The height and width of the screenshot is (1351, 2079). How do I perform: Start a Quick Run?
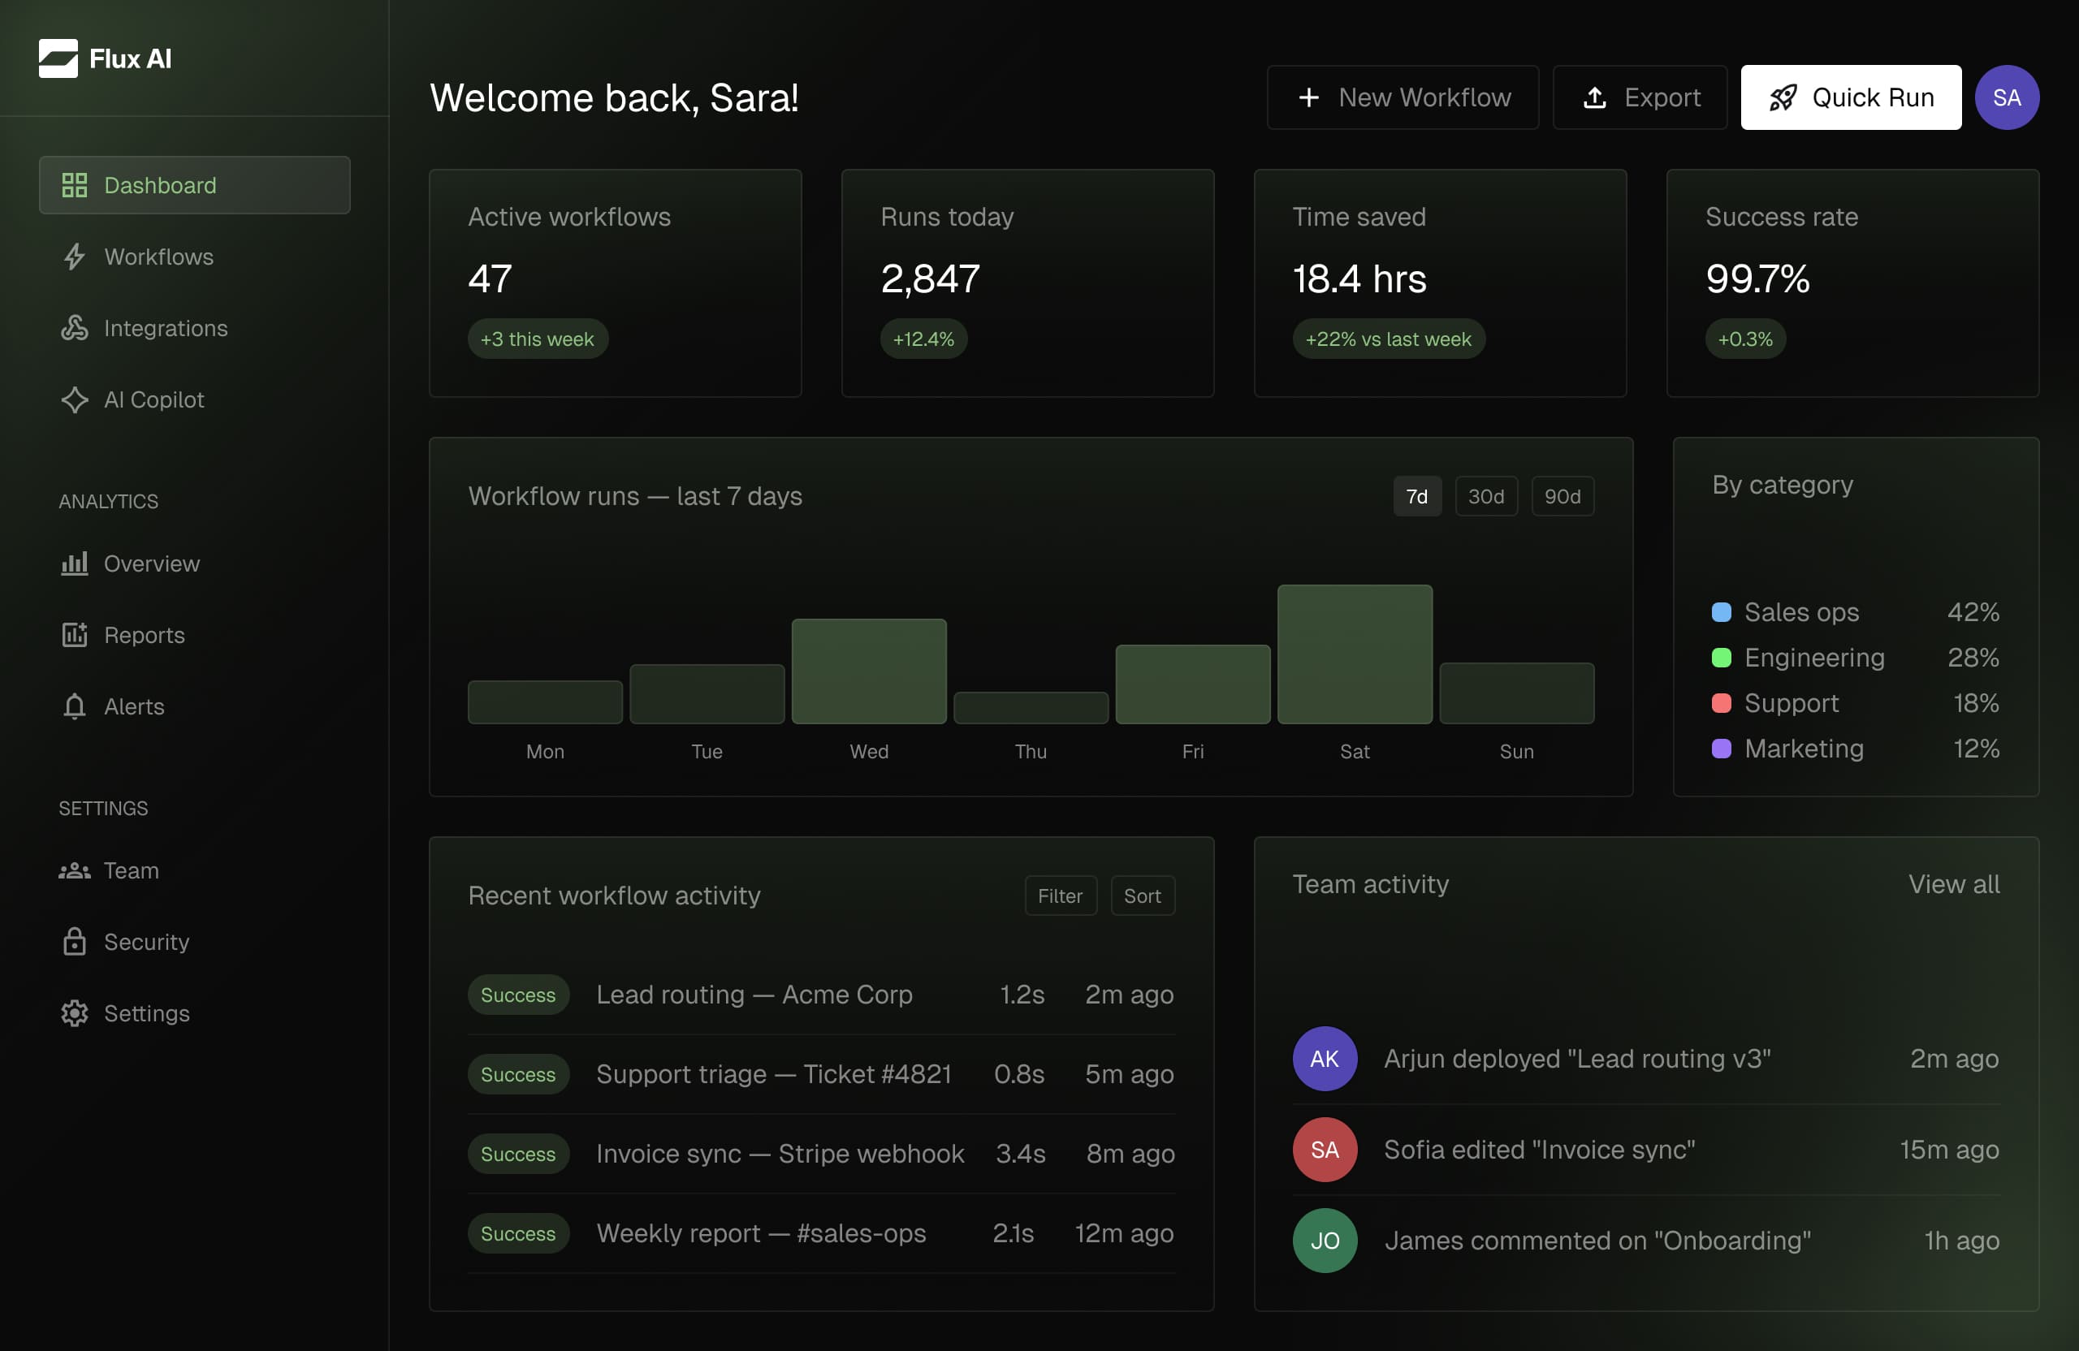tap(1851, 97)
